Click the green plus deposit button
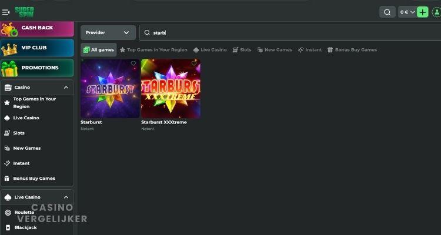441x235 pixels. point(422,12)
